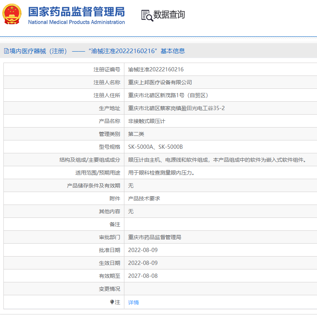
Task: Click the 产品名称 label
Action: [110, 121]
